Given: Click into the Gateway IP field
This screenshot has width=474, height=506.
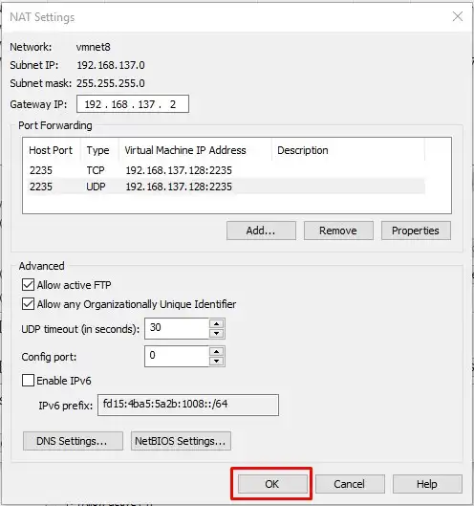Looking at the screenshot, I should click(133, 104).
